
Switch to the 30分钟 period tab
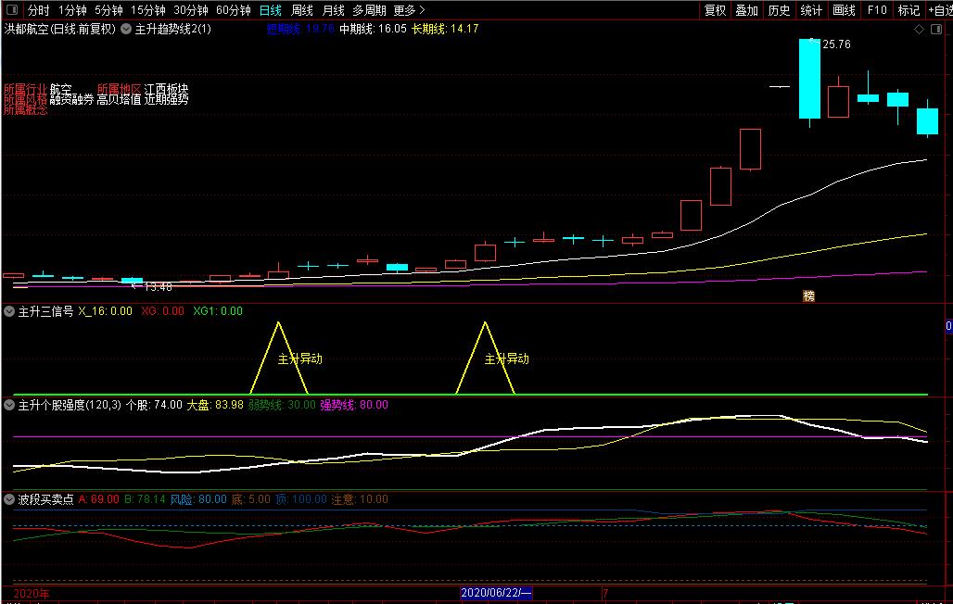click(x=190, y=10)
